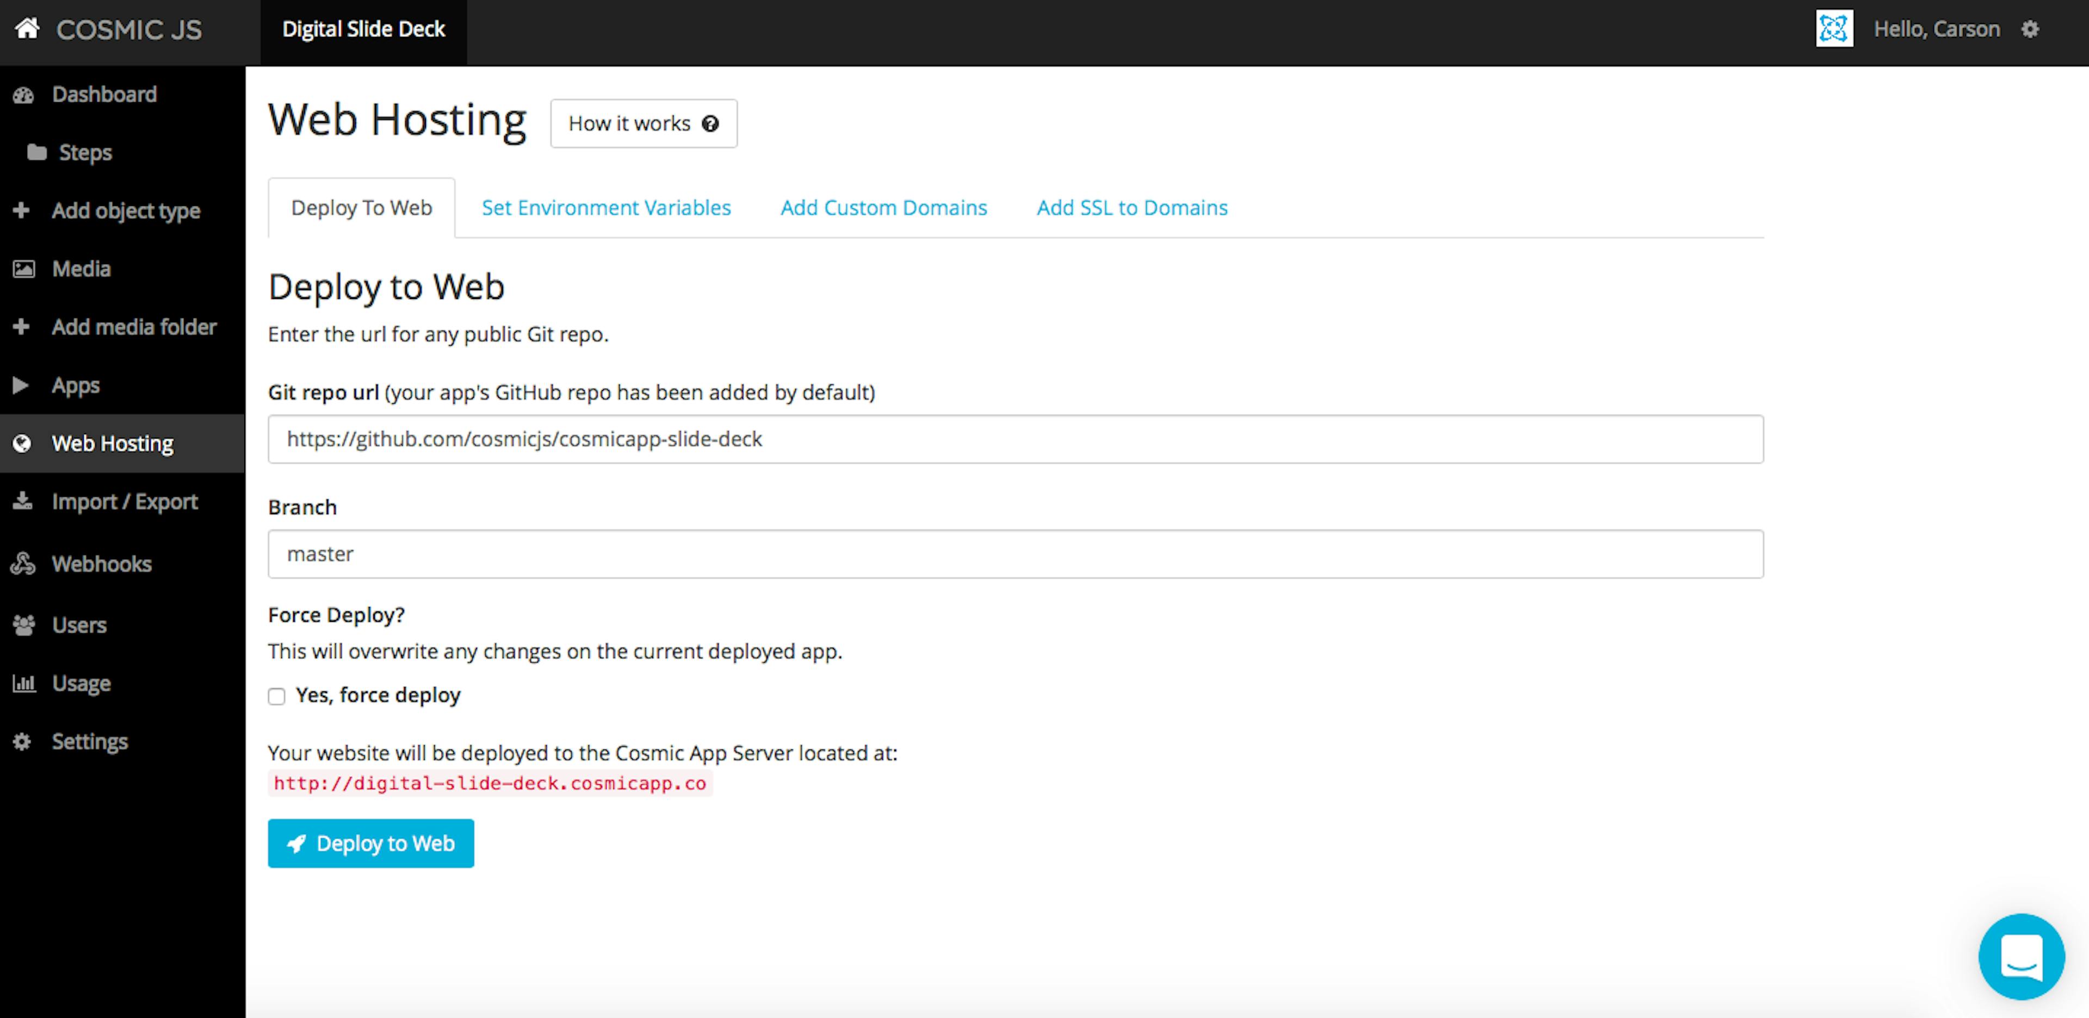Click the Steps folder icon
Viewport: 2089px width, 1018px height.
point(36,152)
